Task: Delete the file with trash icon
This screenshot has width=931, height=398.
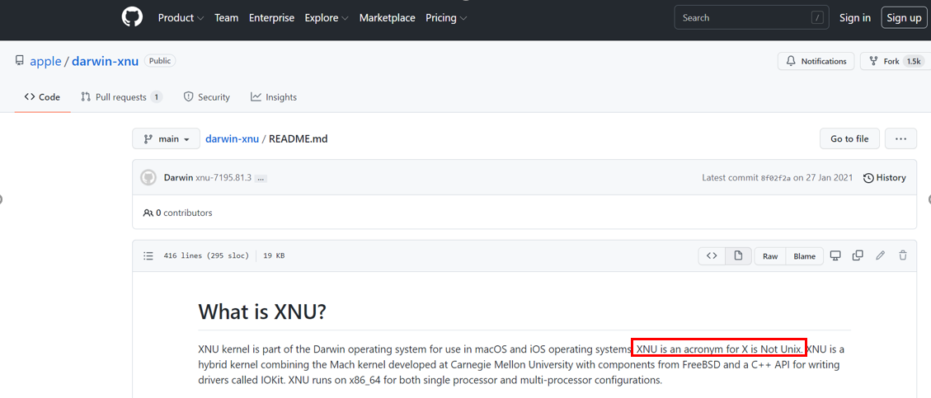Action: [903, 255]
